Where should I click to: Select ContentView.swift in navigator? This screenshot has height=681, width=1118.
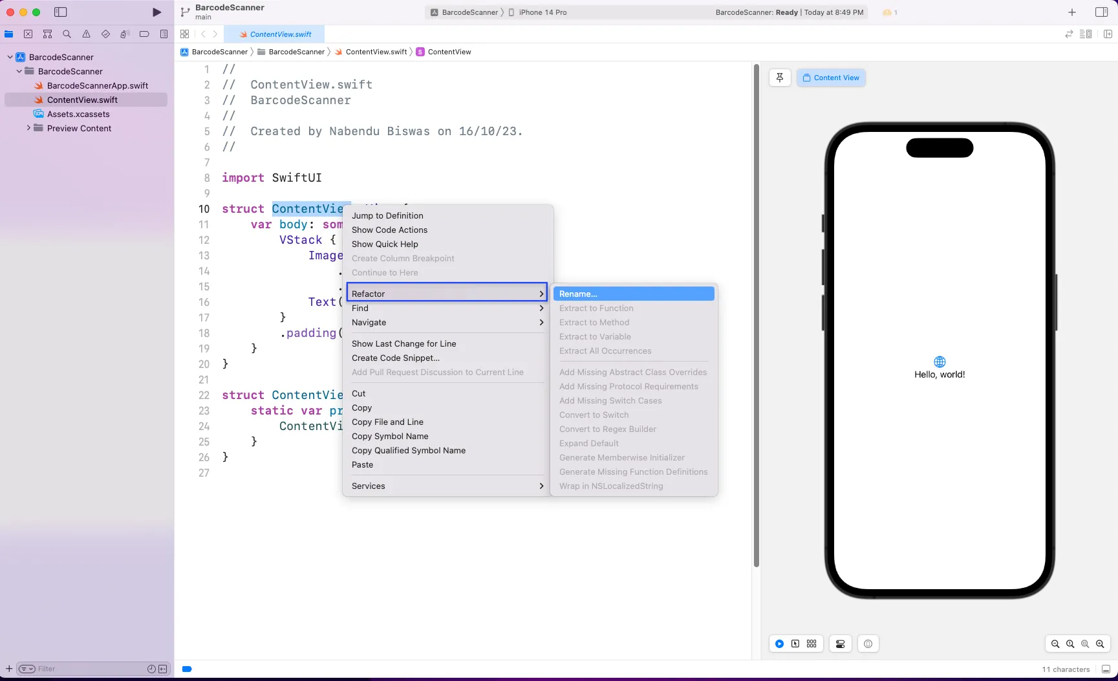point(86,100)
